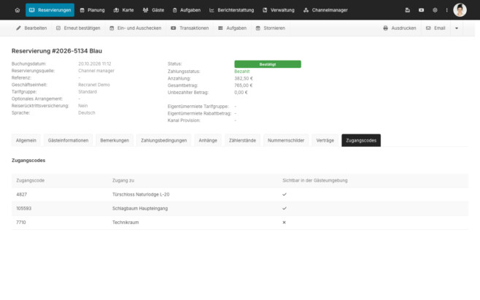This screenshot has width=480, height=300.
Task: Open the Verwaltung menu
Action: [279, 10]
